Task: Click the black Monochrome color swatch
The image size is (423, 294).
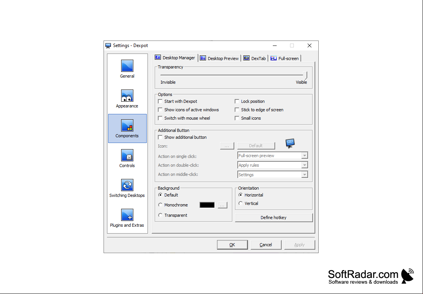Action: pyautogui.click(x=207, y=205)
